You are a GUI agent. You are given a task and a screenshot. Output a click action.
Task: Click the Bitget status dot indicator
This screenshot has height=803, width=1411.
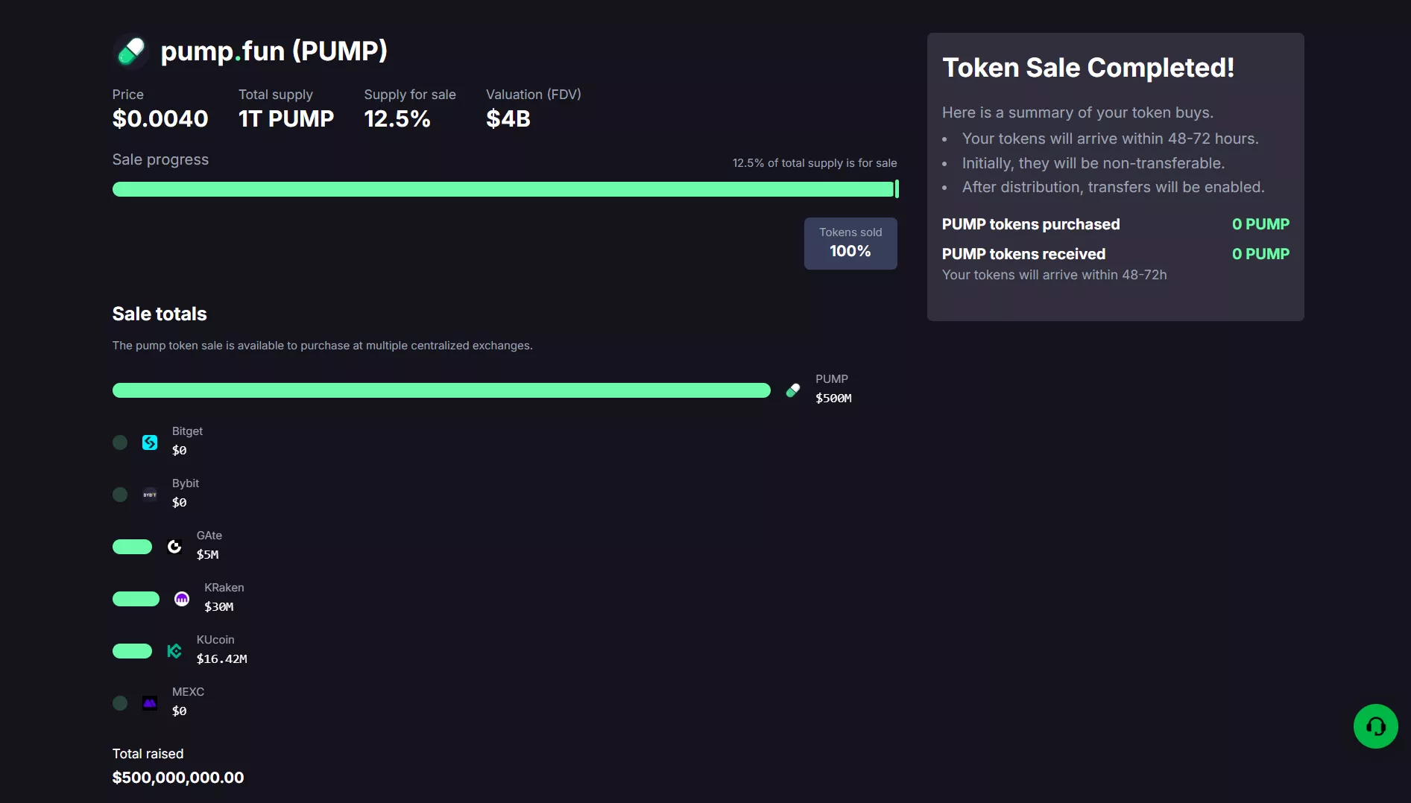pyautogui.click(x=120, y=442)
